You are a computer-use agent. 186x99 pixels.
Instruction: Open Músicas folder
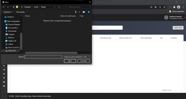[10, 38]
